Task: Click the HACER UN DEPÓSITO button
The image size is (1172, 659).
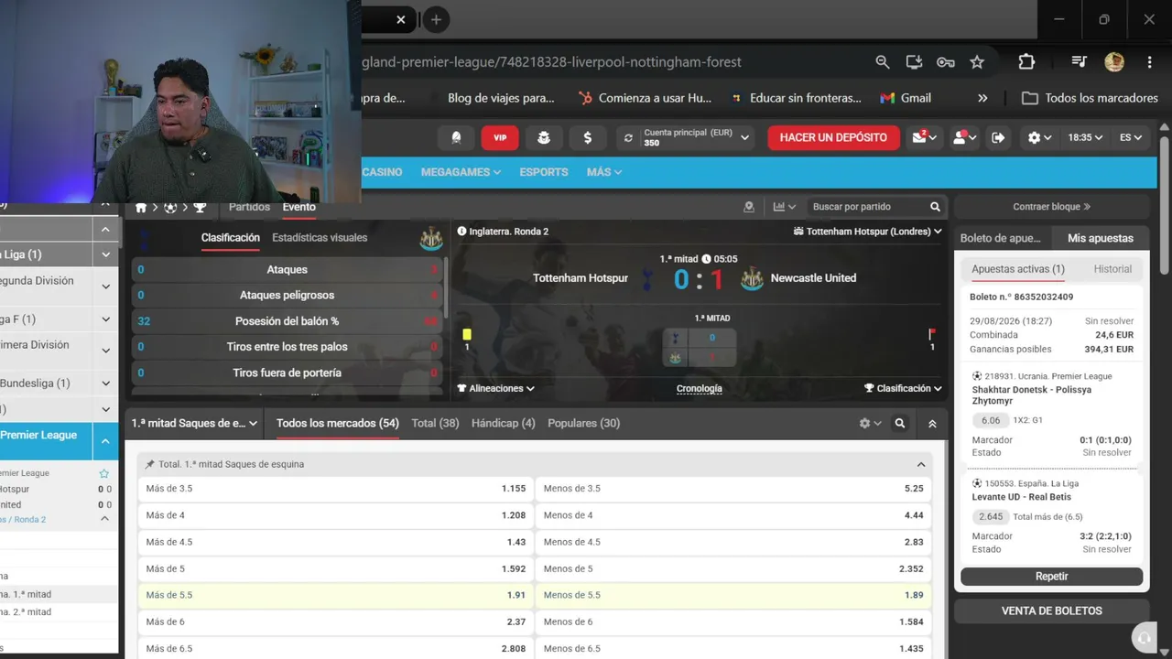Action: point(833,137)
